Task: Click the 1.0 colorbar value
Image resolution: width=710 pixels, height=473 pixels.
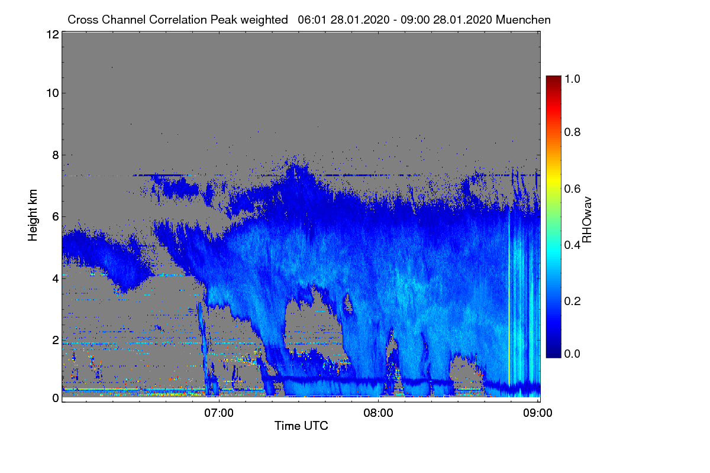Action: (572, 79)
